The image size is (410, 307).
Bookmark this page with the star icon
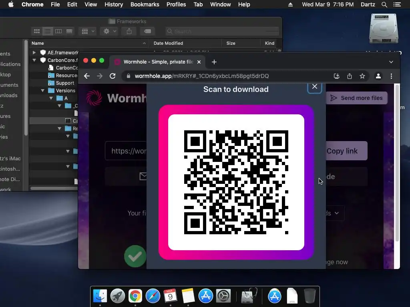(362, 76)
